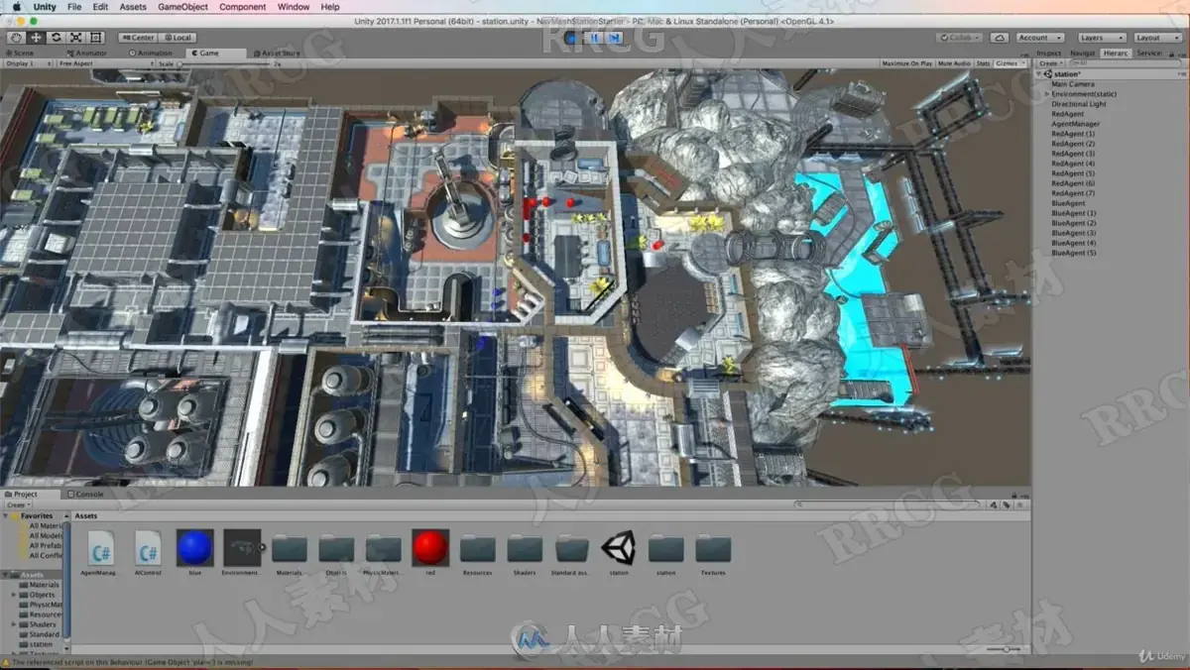The height and width of the screenshot is (670, 1190).
Task: Select the Rotate tool
Action: click(56, 38)
